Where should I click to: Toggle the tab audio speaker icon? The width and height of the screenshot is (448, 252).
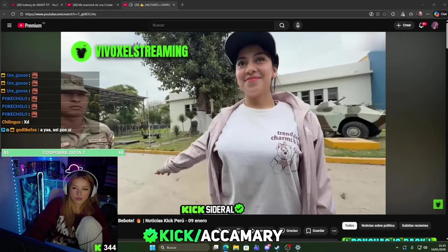[x=131, y=5]
